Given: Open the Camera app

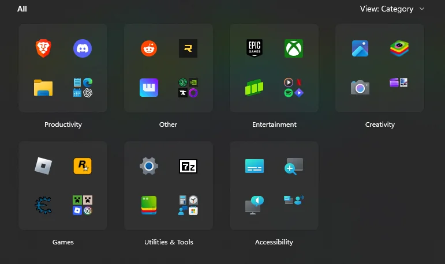Looking at the screenshot, I should pyautogui.click(x=360, y=88).
